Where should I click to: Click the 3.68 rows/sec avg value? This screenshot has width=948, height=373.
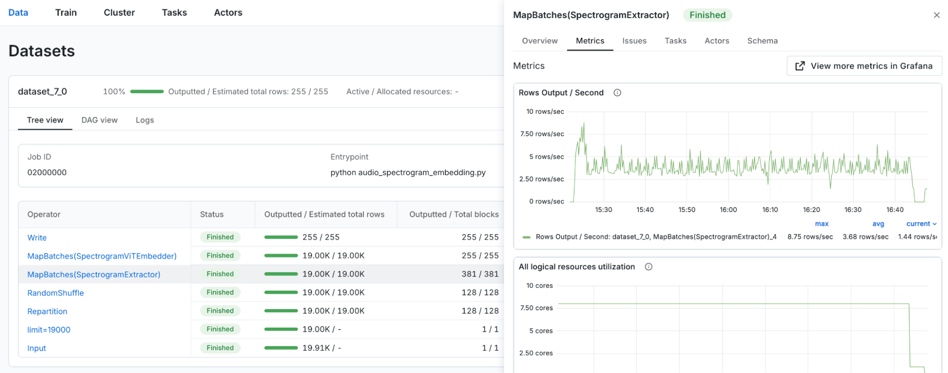(865, 237)
